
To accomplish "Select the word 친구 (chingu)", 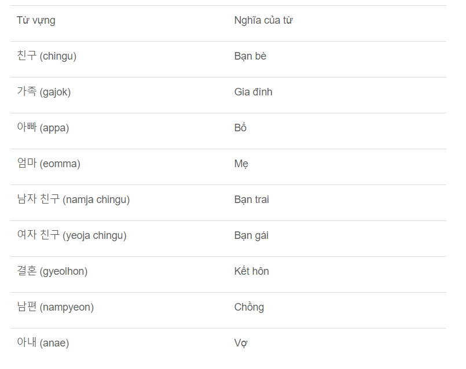I will [47, 56].
